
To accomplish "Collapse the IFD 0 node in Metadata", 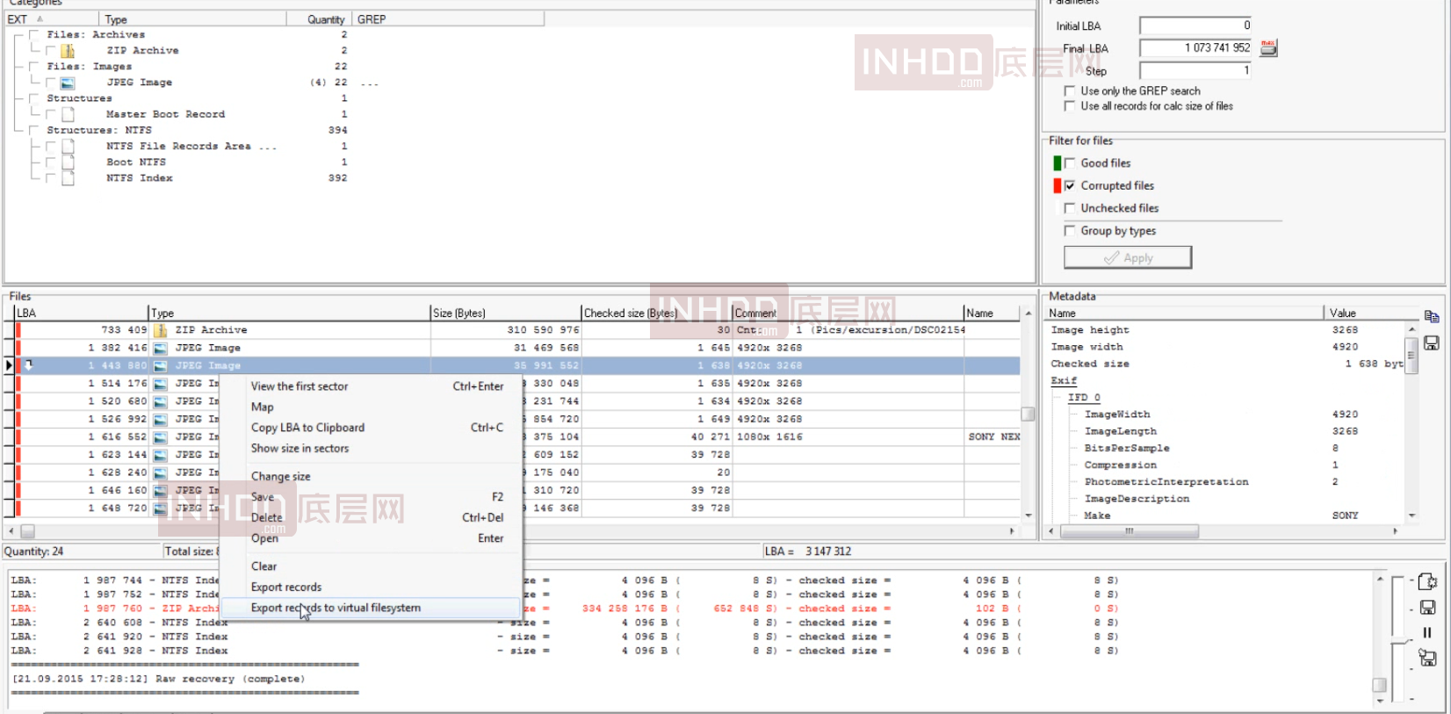I will (1083, 398).
